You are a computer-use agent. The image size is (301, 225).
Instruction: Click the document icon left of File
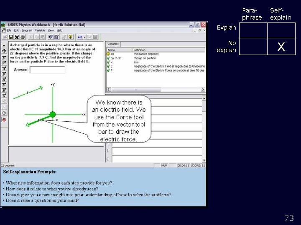(4, 30)
